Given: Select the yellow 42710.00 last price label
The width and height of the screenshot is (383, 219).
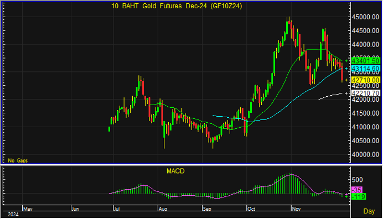Looking at the screenshot, I should click(x=366, y=80).
